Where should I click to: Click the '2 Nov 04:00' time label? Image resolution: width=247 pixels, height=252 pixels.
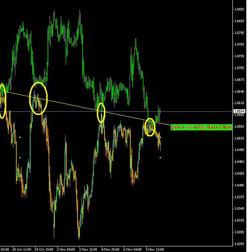pyautogui.click(x=66, y=250)
